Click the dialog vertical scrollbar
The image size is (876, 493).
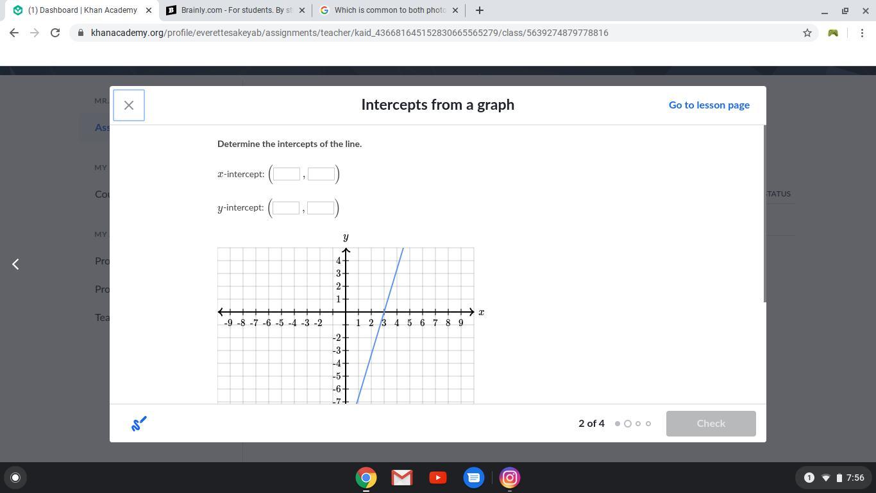[764, 213]
